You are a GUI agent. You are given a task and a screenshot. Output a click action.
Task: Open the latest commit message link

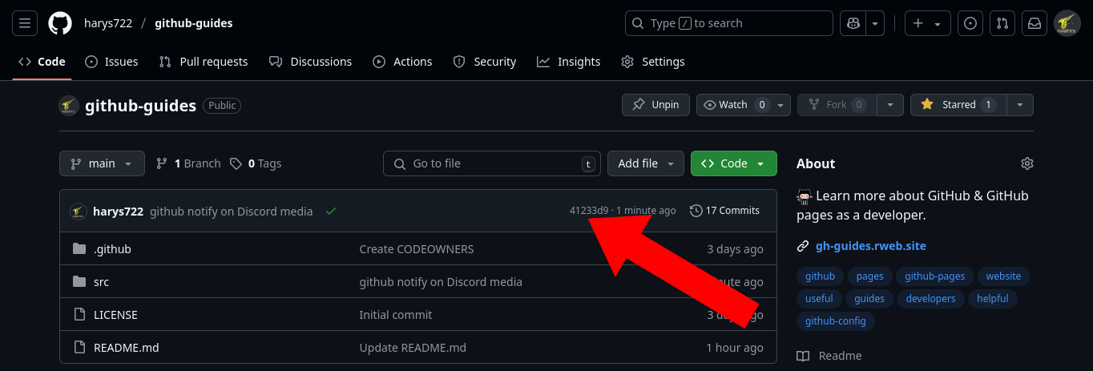point(232,211)
